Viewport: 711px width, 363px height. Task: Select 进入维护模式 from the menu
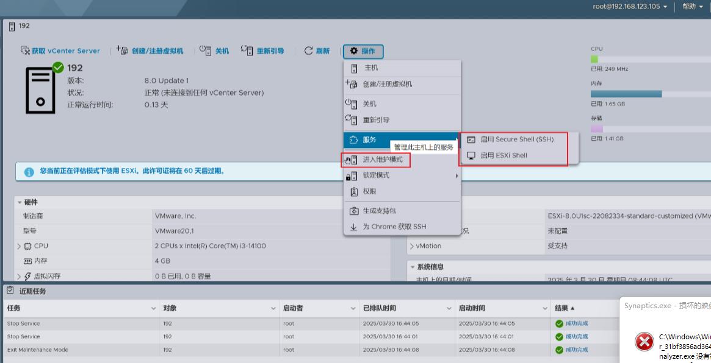click(x=382, y=160)
